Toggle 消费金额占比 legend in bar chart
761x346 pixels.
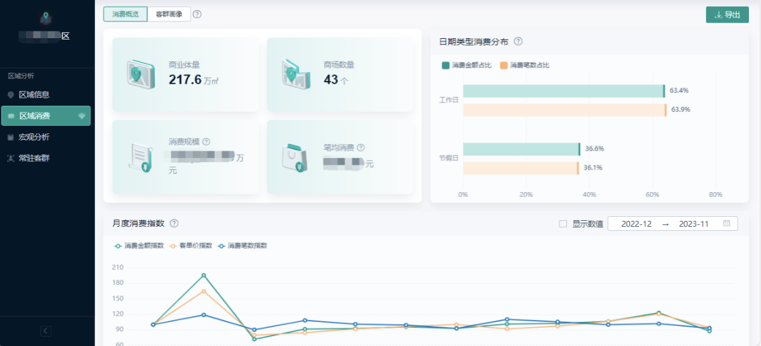click(467, 66)
